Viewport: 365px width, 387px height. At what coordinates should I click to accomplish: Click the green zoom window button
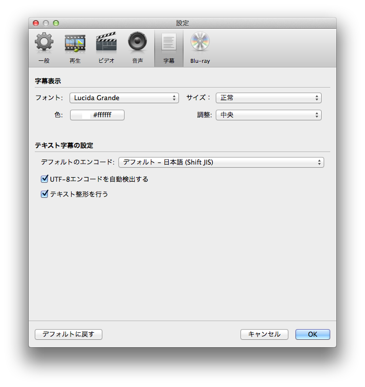point(56,23)
